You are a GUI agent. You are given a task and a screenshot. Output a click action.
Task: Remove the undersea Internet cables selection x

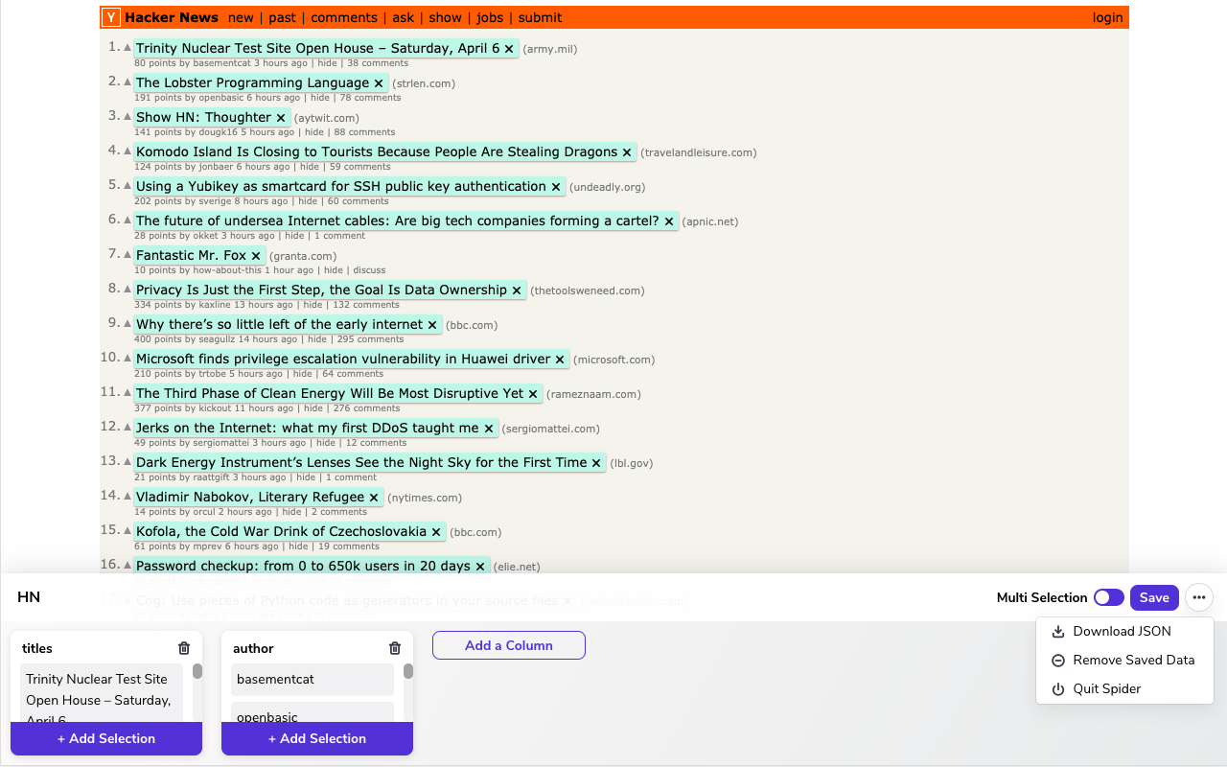click(669, 221)
